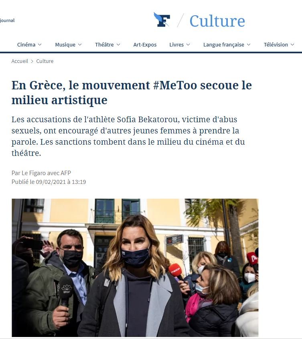Select the Musique menu label

click(x=65, y=44)
